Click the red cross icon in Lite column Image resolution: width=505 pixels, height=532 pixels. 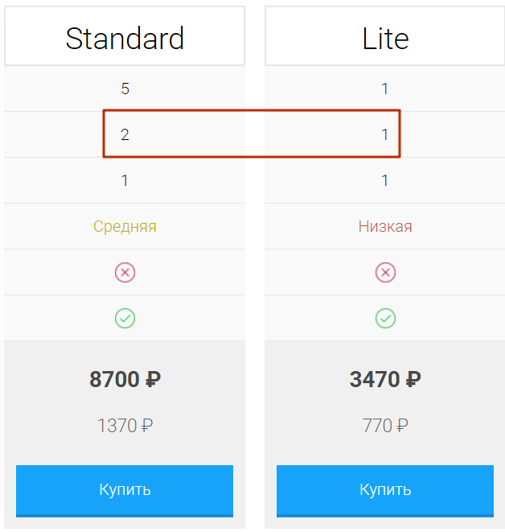[385, 273]
